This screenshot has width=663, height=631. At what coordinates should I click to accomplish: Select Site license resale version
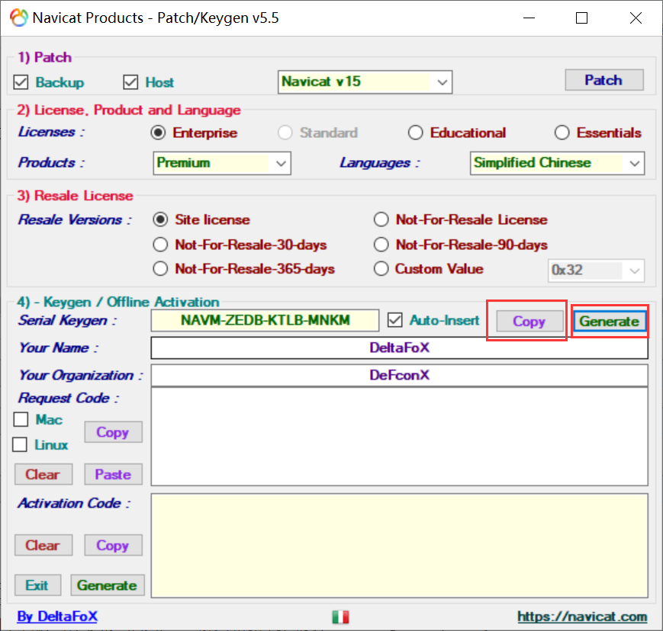[160, 219]
